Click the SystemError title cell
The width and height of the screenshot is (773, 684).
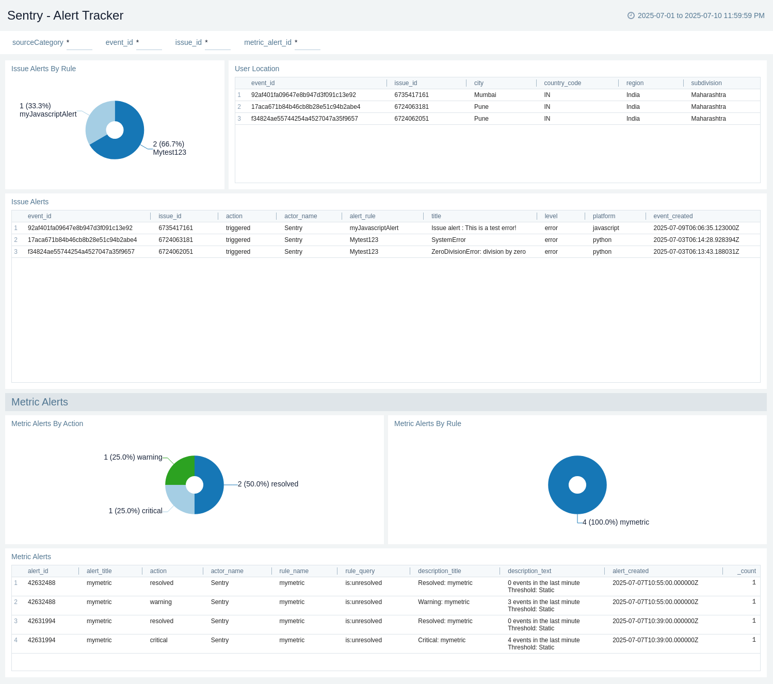pos(448,240)
